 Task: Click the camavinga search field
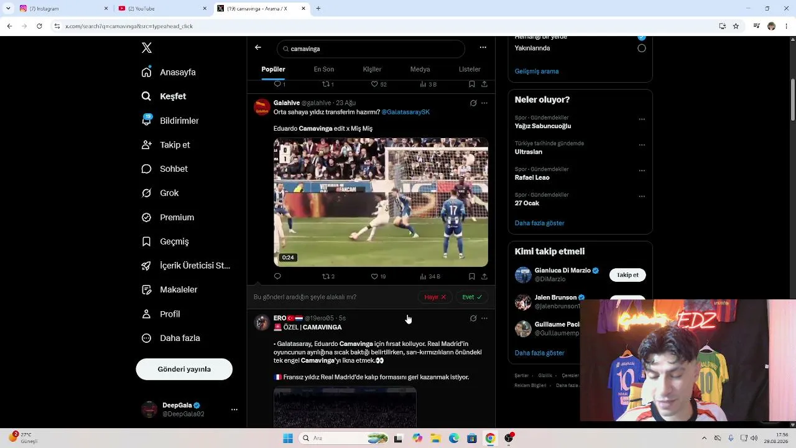(x=371, y=49)
